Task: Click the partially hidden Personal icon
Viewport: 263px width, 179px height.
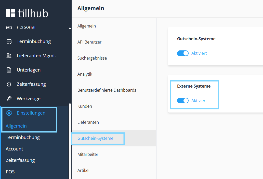Action: click(9, 27)
